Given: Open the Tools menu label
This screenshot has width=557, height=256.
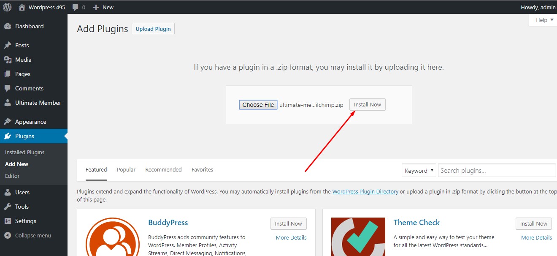Looking at the screenshot, I should pos(22,207).
